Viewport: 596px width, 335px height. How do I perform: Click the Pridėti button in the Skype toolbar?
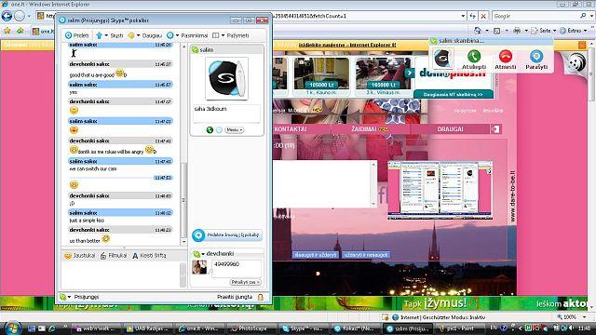coord(77,35)
